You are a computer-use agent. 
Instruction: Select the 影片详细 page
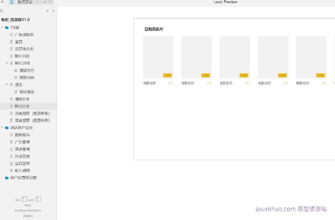pos(22,63)
